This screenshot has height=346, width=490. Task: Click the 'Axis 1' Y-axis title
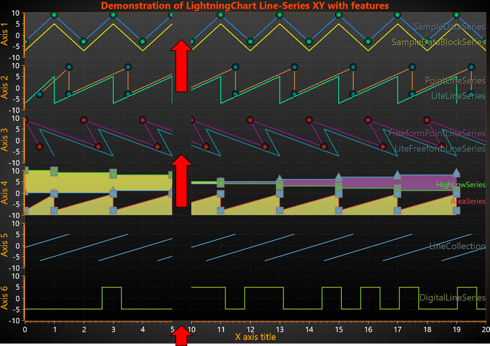4,34
